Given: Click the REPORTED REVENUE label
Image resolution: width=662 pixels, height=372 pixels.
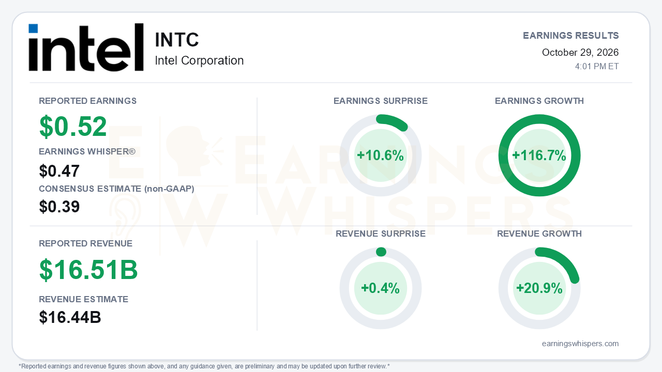Looking at the screenshot, I should (x=86, y=243).
